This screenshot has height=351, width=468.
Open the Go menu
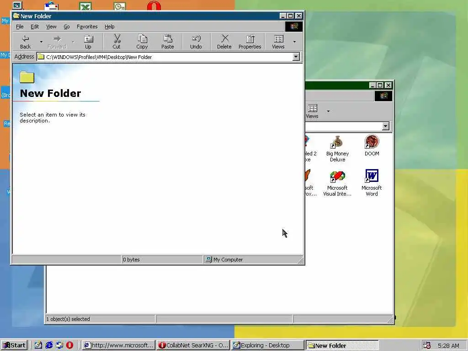click(67, 27)
